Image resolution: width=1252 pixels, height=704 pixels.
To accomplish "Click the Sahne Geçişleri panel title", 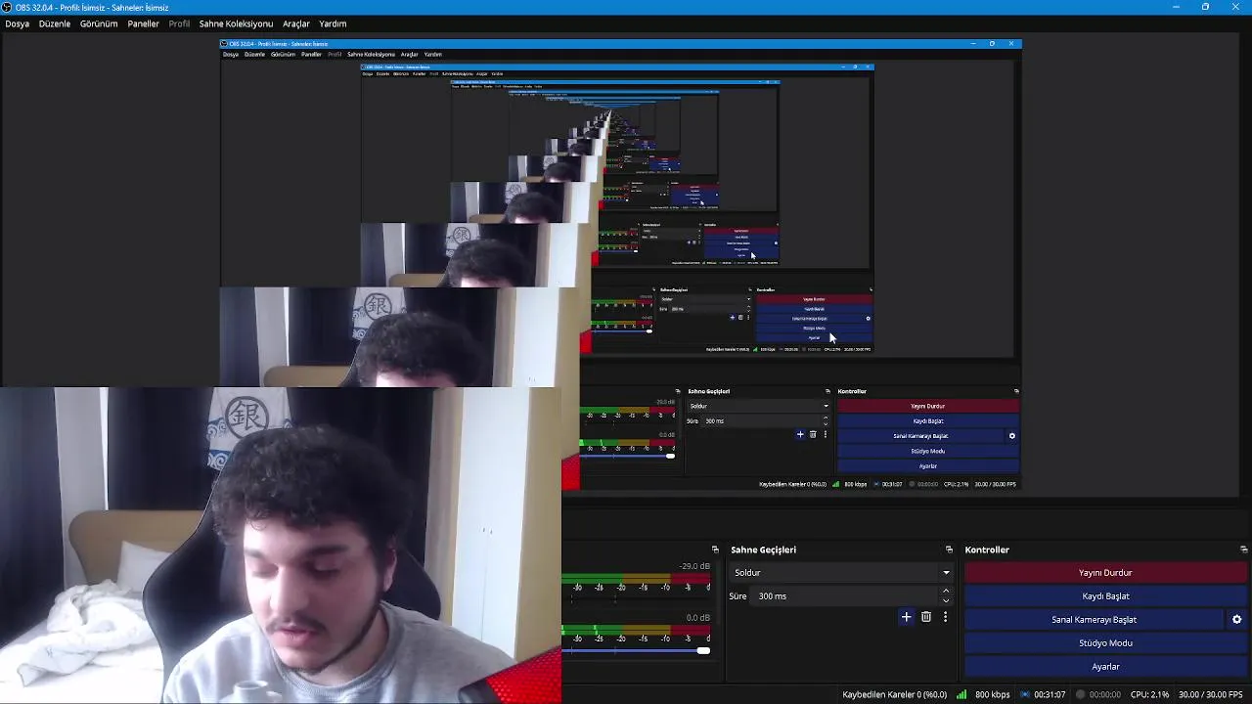I will 763,550.
